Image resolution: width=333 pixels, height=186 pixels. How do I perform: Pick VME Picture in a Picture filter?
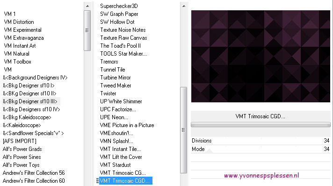(127, 125)
